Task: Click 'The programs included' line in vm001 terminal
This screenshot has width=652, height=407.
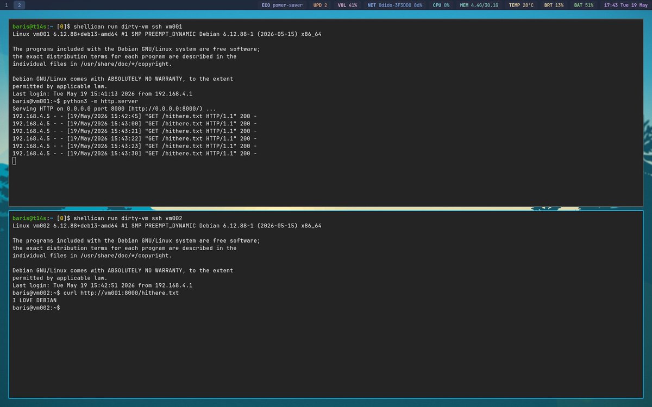Action: tap(136, 49)
